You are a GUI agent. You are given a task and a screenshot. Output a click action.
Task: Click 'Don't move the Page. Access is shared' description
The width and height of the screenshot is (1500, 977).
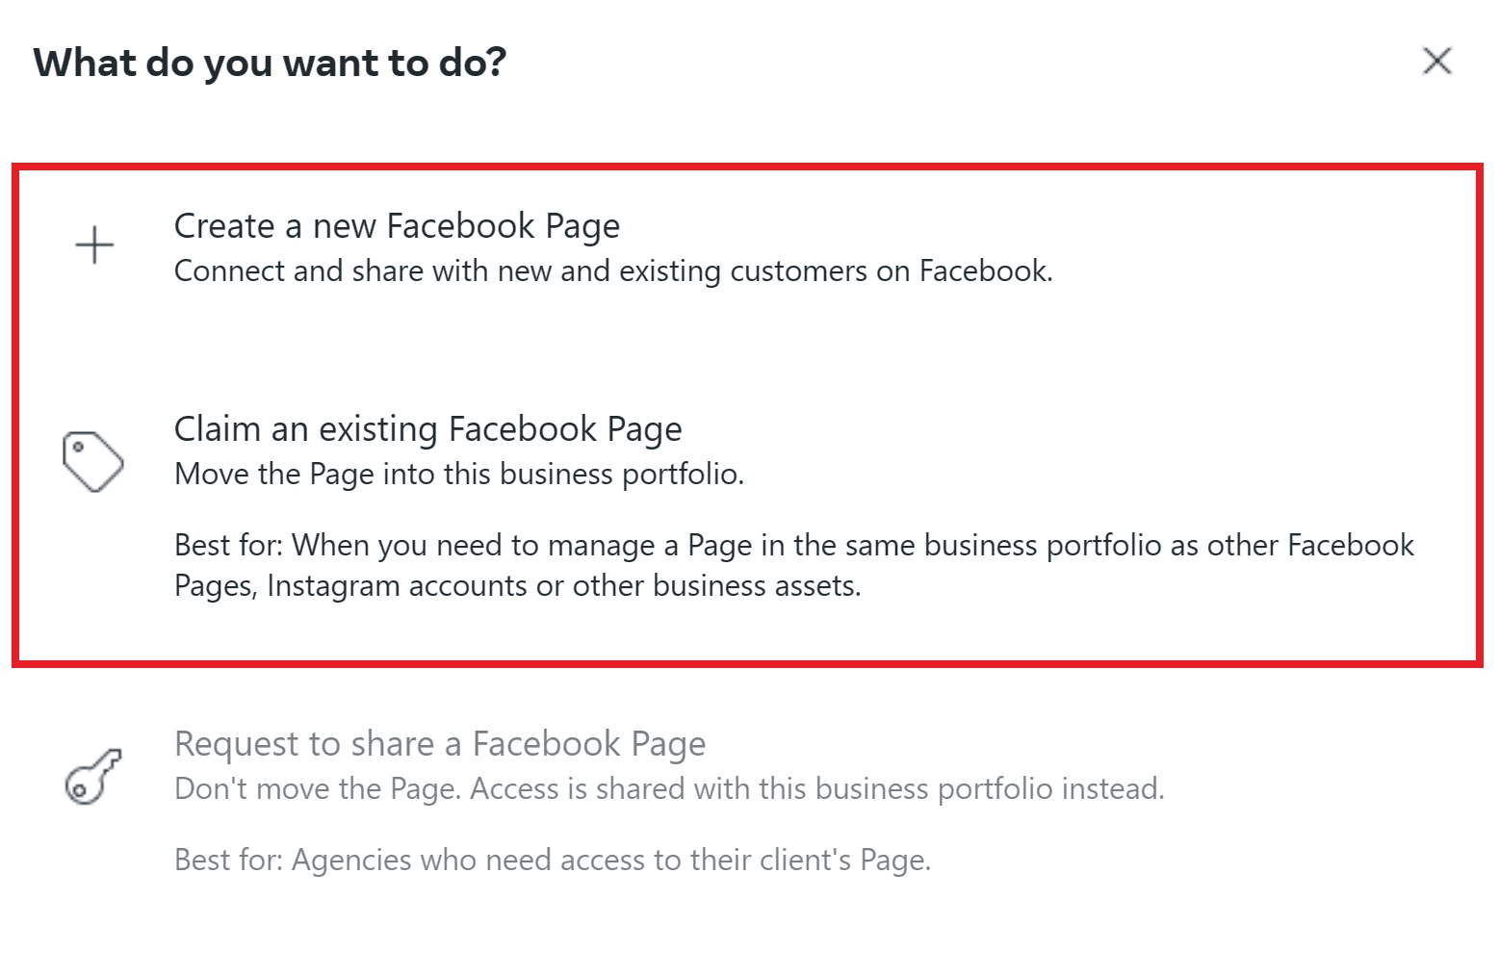(x=669, y=789)
